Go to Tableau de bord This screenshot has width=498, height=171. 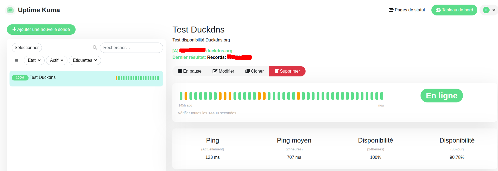454,10
